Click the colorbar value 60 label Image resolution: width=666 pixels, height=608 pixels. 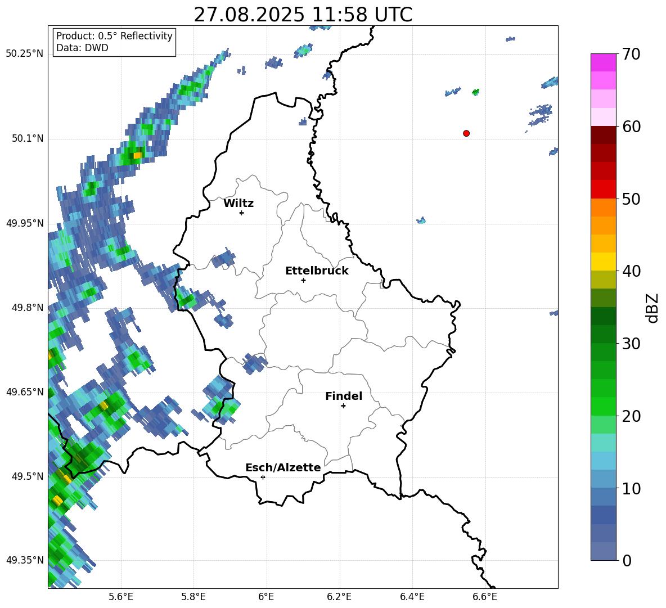pyautogui.click(x=631, y=127)
